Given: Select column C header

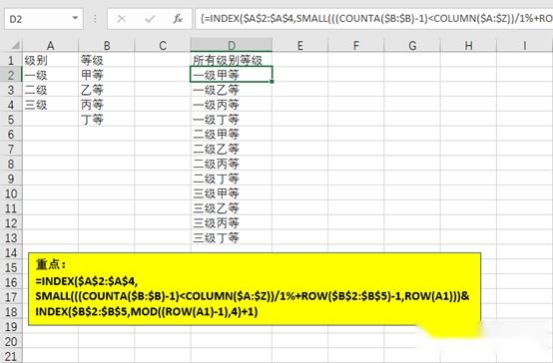Looking at the screenshot, I should (x=163, y=45).
